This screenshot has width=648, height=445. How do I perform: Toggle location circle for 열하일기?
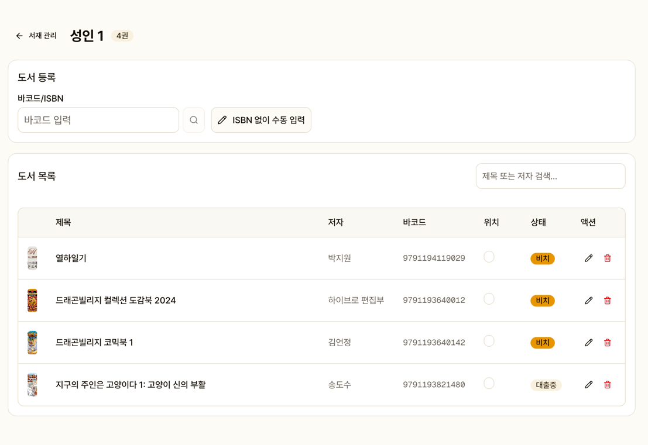pos(489,257)
